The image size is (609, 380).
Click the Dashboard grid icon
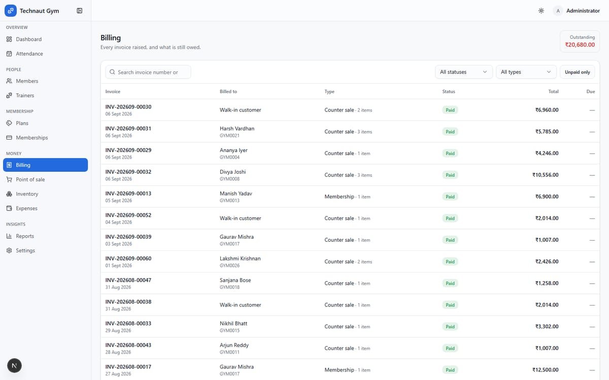(9, 39)
